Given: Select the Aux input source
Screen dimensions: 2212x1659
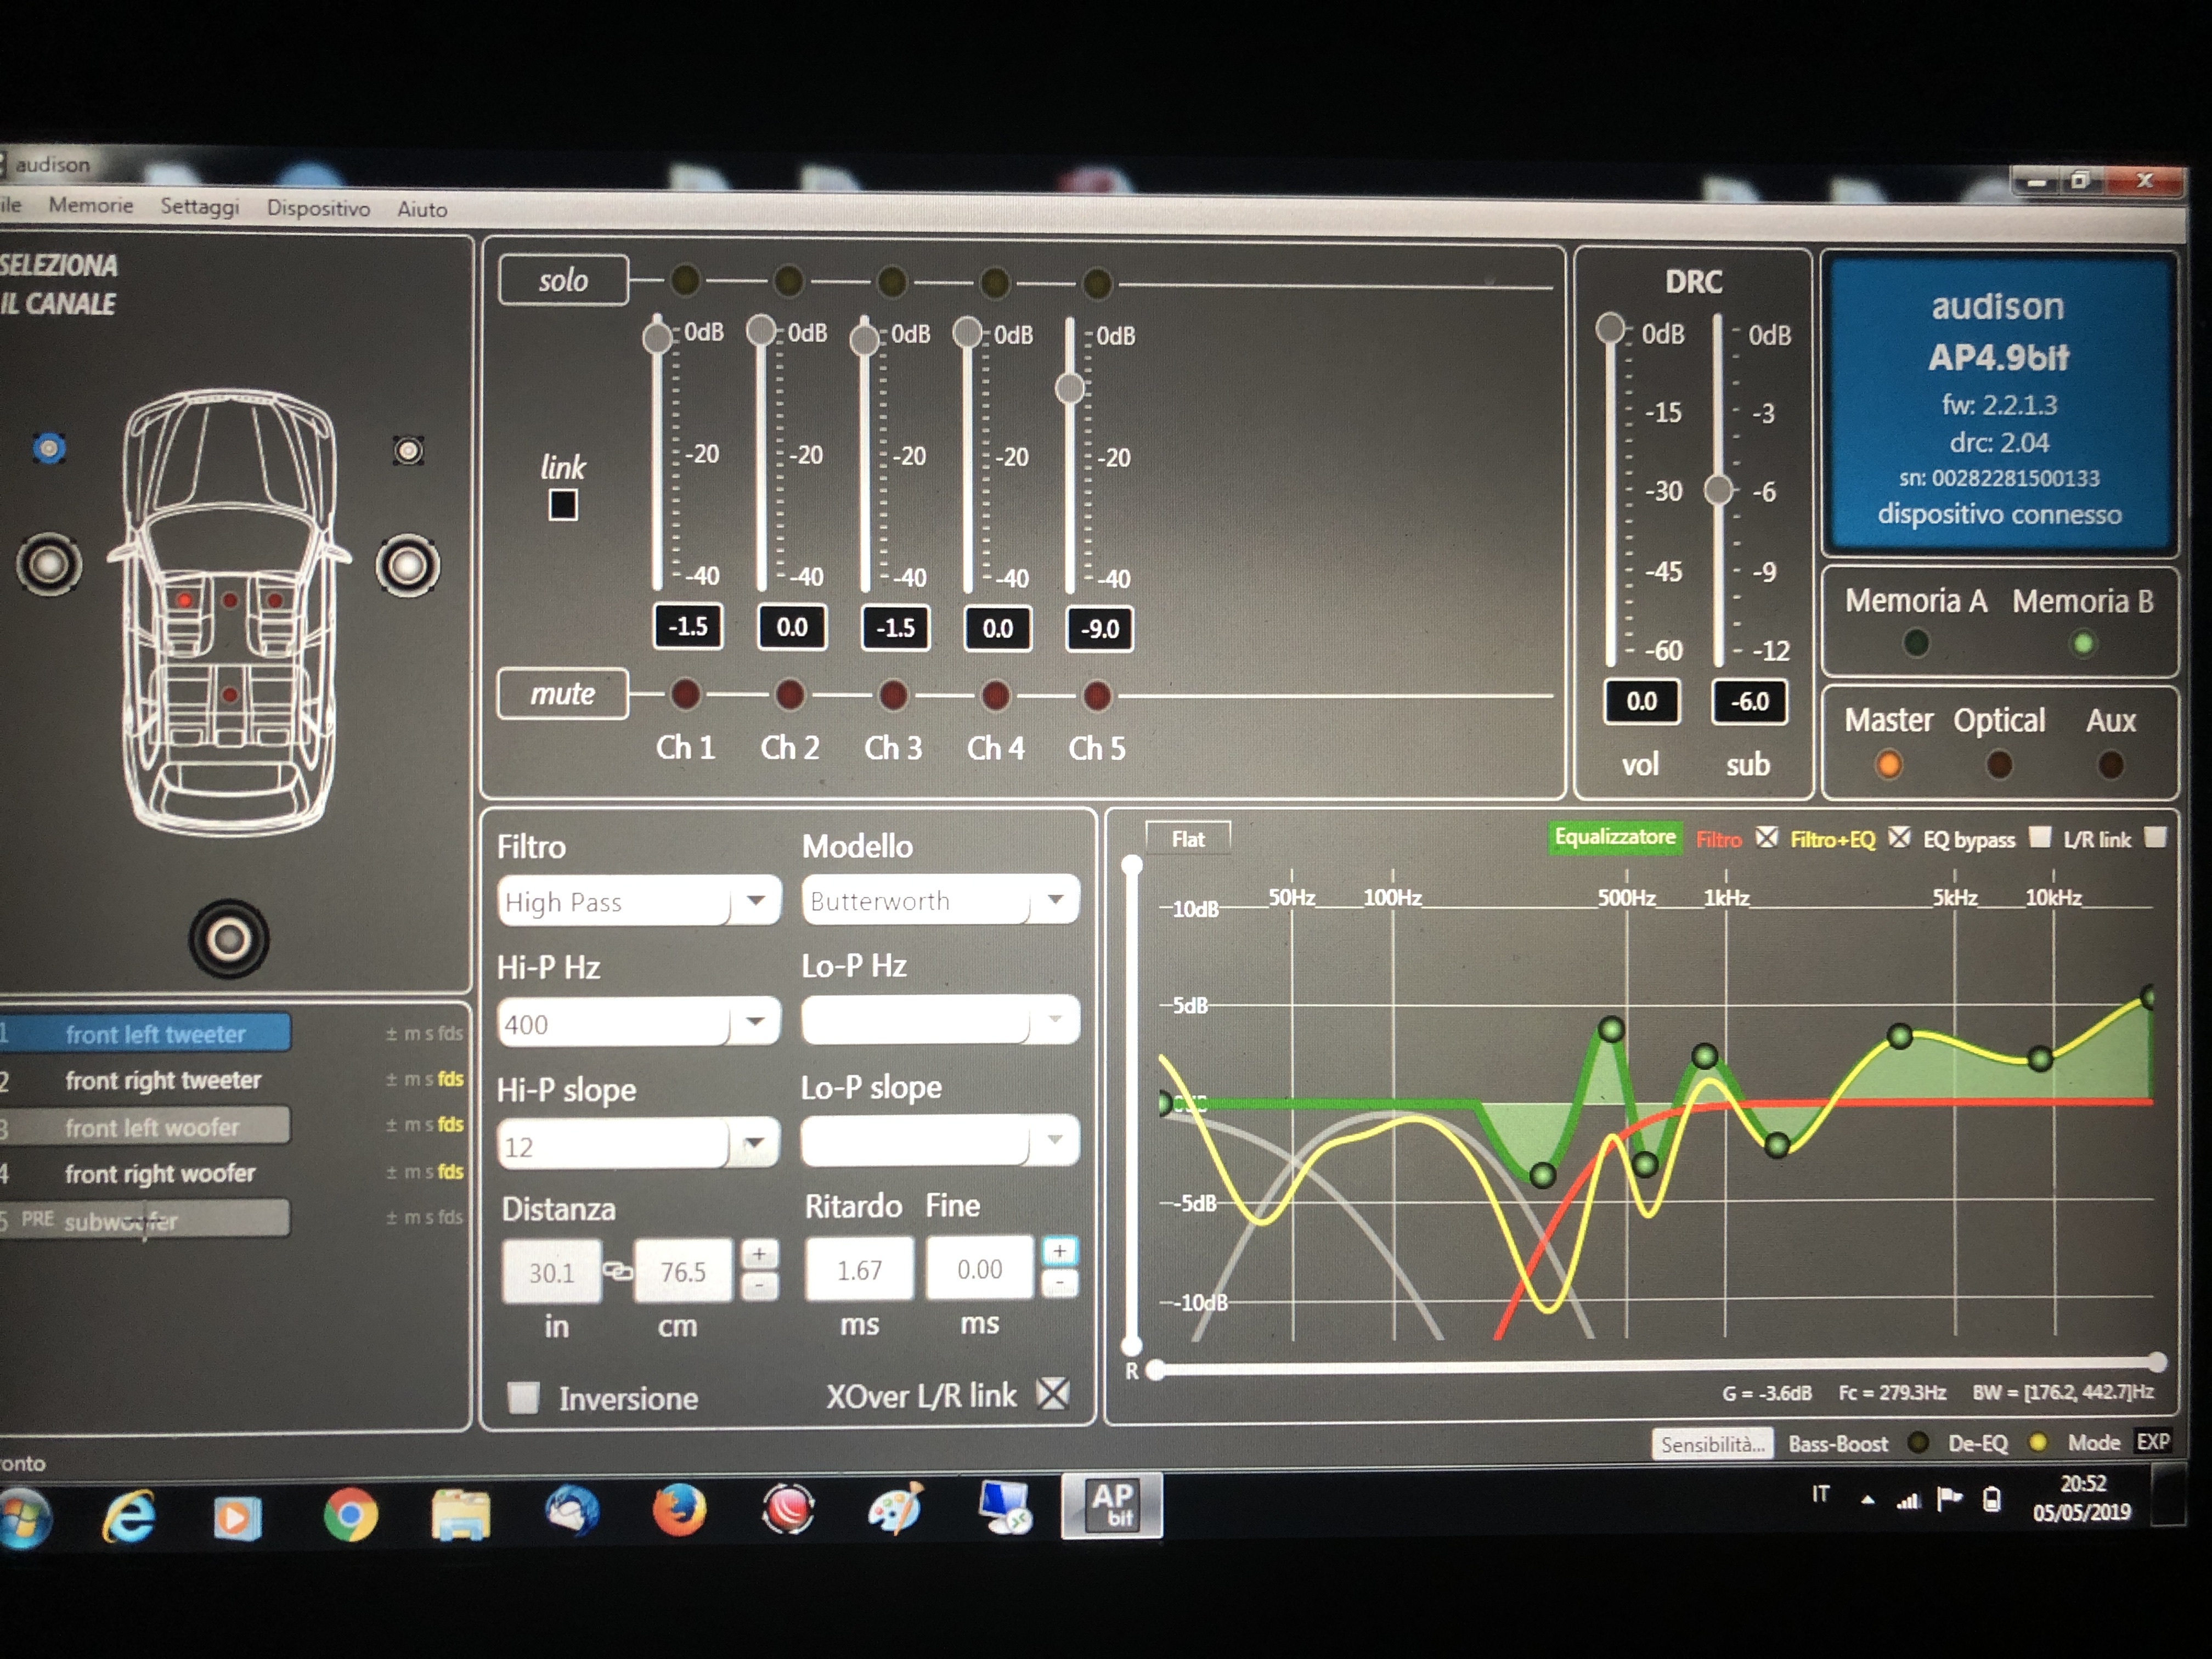Looking at the screenshot, I should click(x=2111, y=765).
